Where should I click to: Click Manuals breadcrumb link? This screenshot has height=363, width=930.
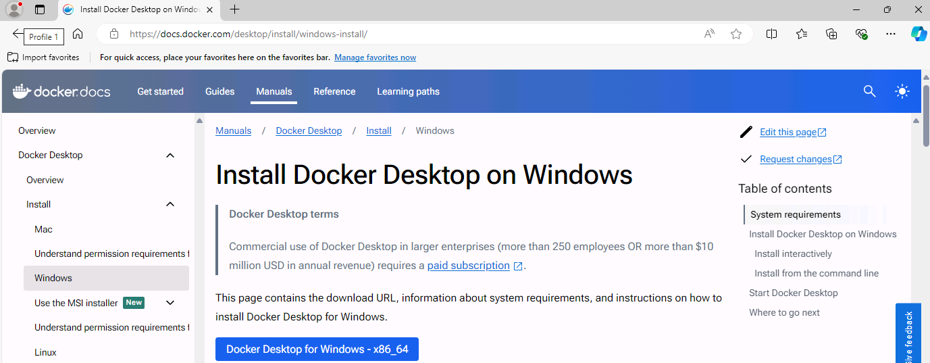[x=234, y=130]
